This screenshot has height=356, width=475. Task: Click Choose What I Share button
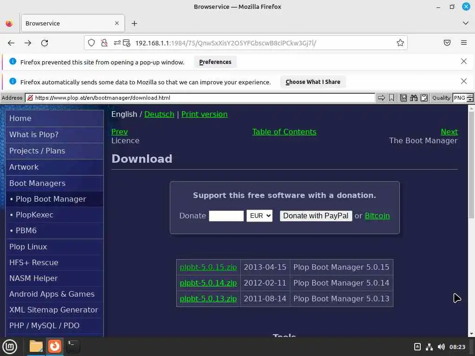[x=313, y=82]
